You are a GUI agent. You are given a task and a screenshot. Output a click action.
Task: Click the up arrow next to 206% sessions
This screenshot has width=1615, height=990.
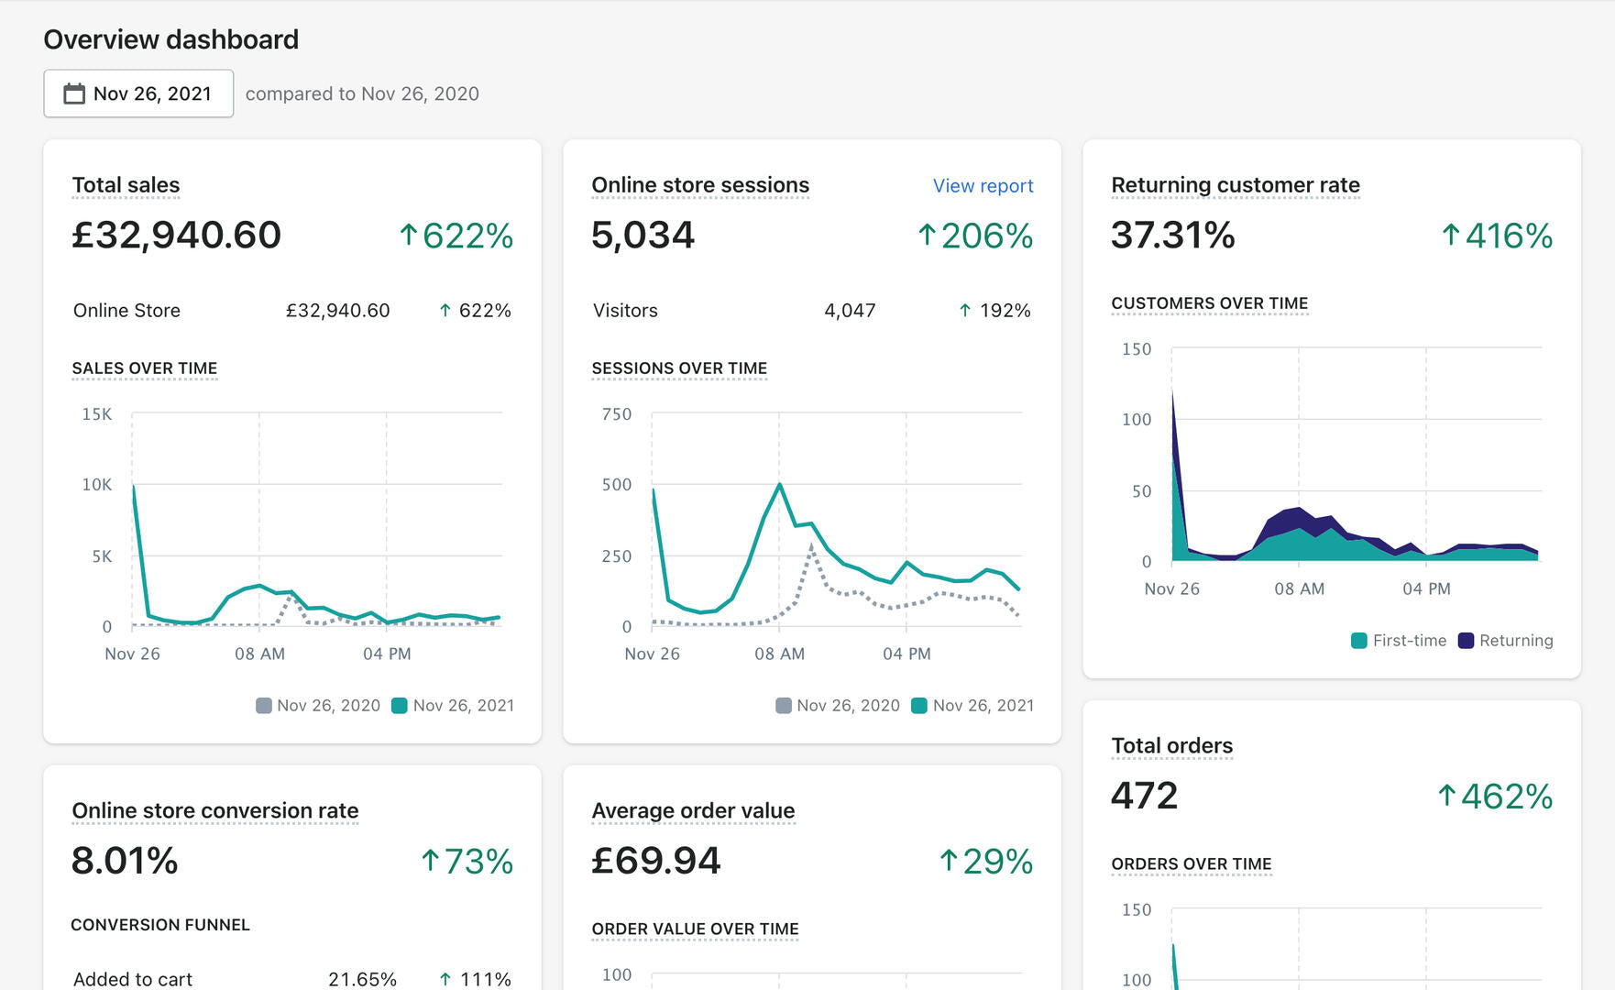[x=927, y=236]
